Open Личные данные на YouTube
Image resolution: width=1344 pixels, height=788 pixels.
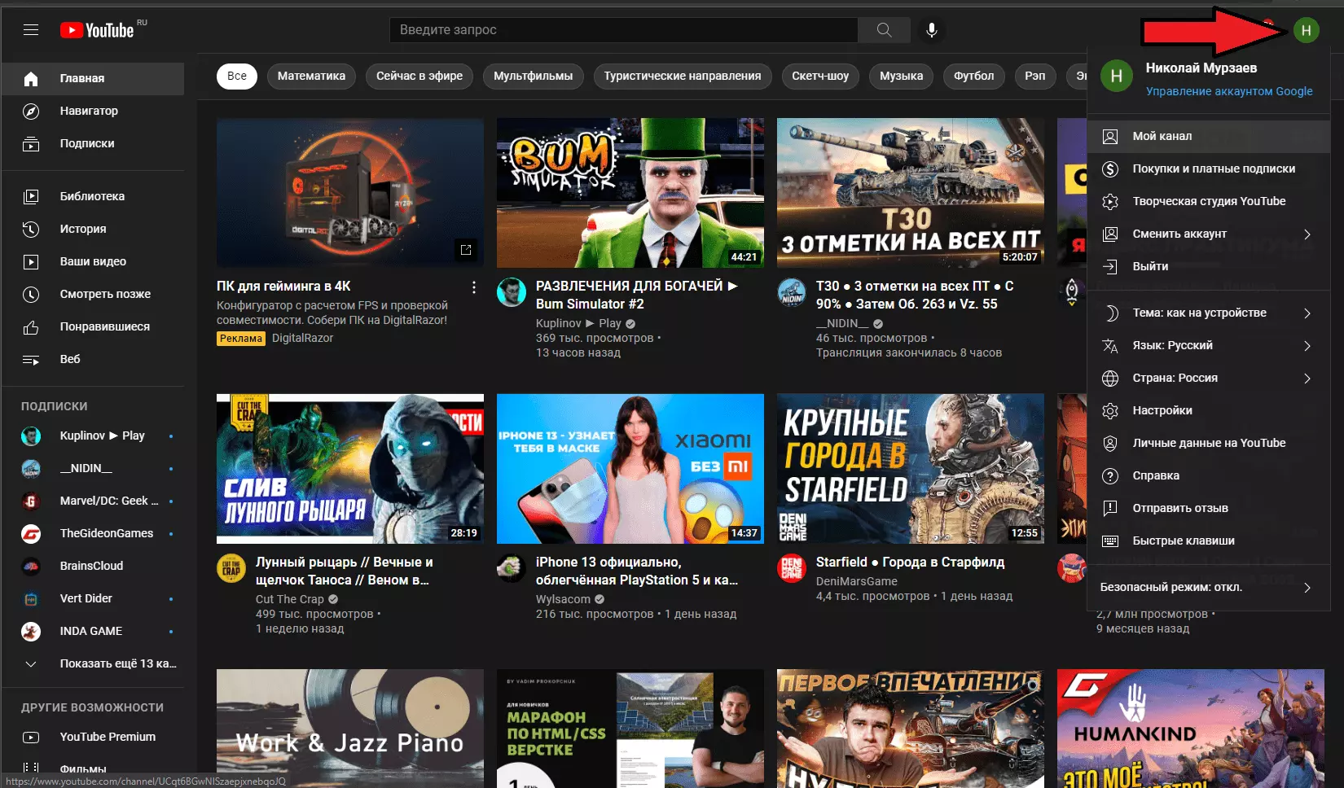pyautogui.click(x=1209, y=443)
